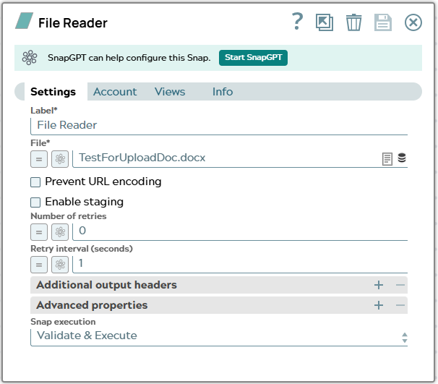This screenshot has width=438, height=384.
Task: Click the 'Number of retries' label
Action: click(x=69, y=216)
